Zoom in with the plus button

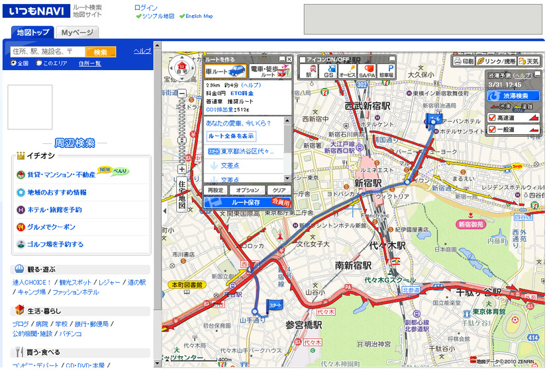click(x=181, y=170)
